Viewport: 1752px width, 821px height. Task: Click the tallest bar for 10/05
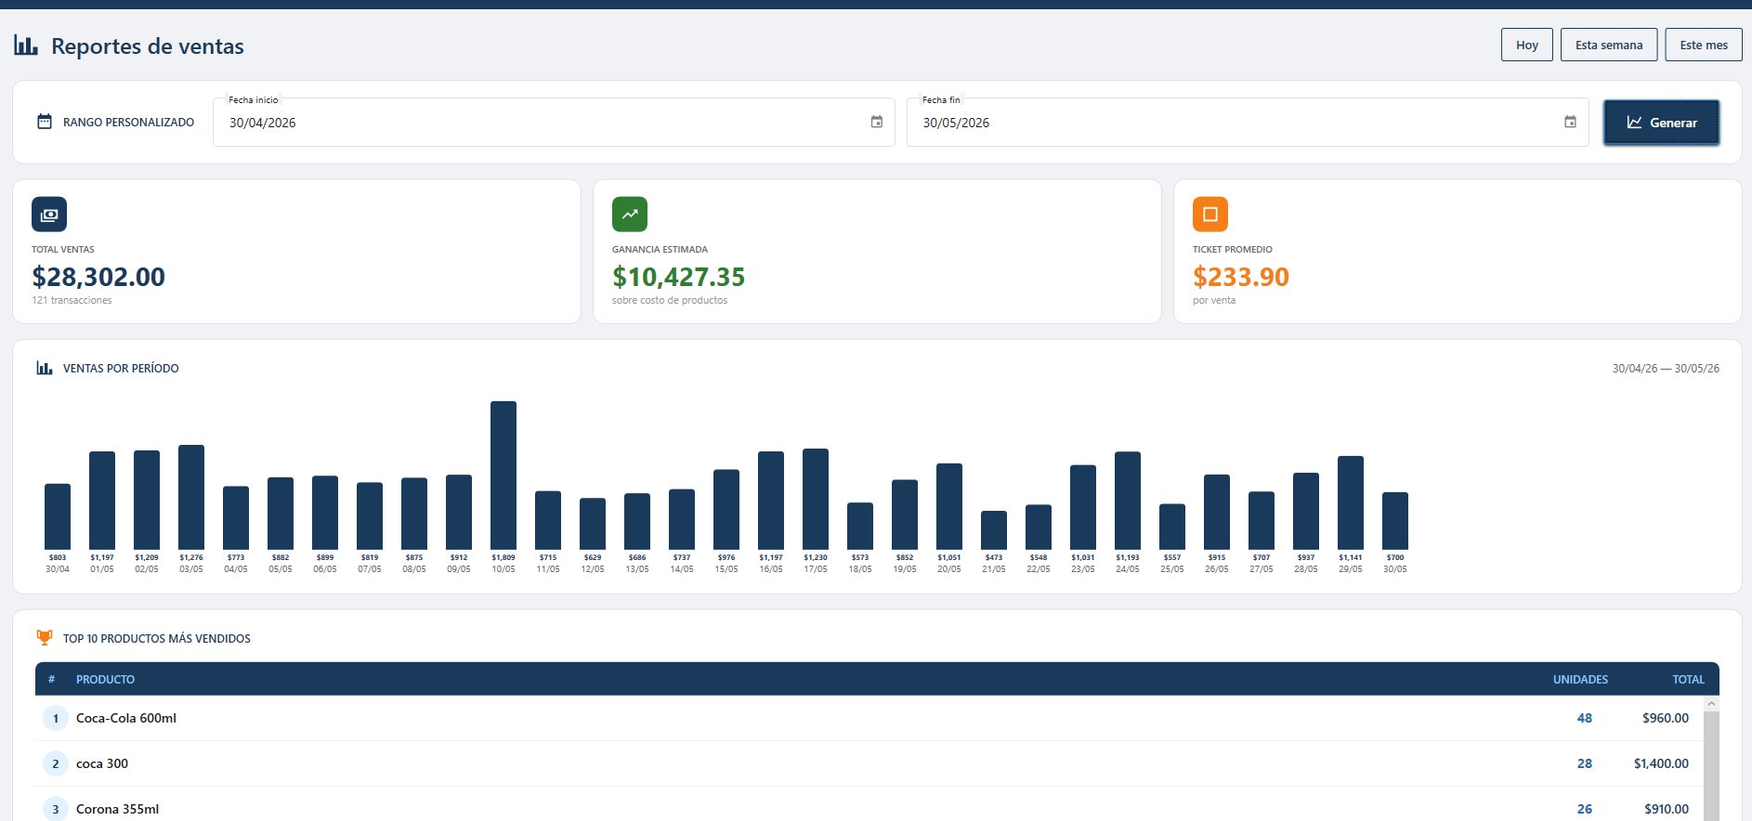[503, 476]
